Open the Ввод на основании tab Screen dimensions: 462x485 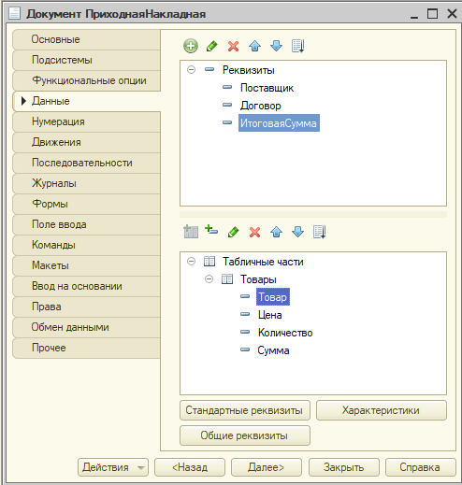click(86, 286)
